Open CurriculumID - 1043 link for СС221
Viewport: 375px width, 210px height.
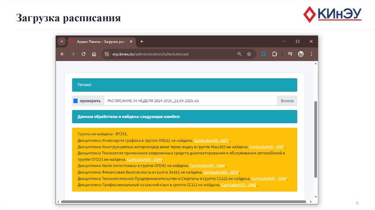click(x=269, y=179)
